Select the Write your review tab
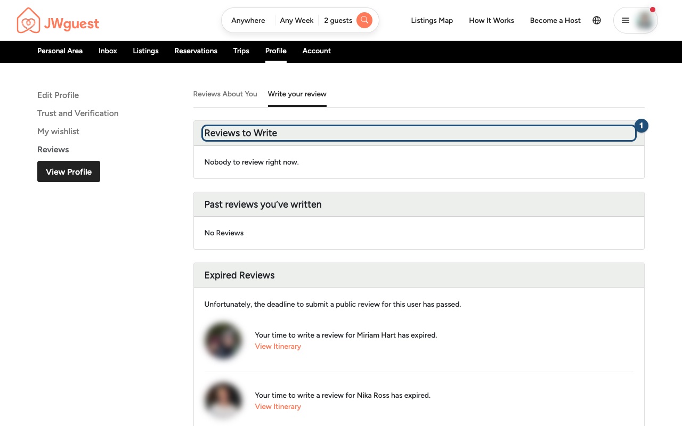 (x=297, y=94)
